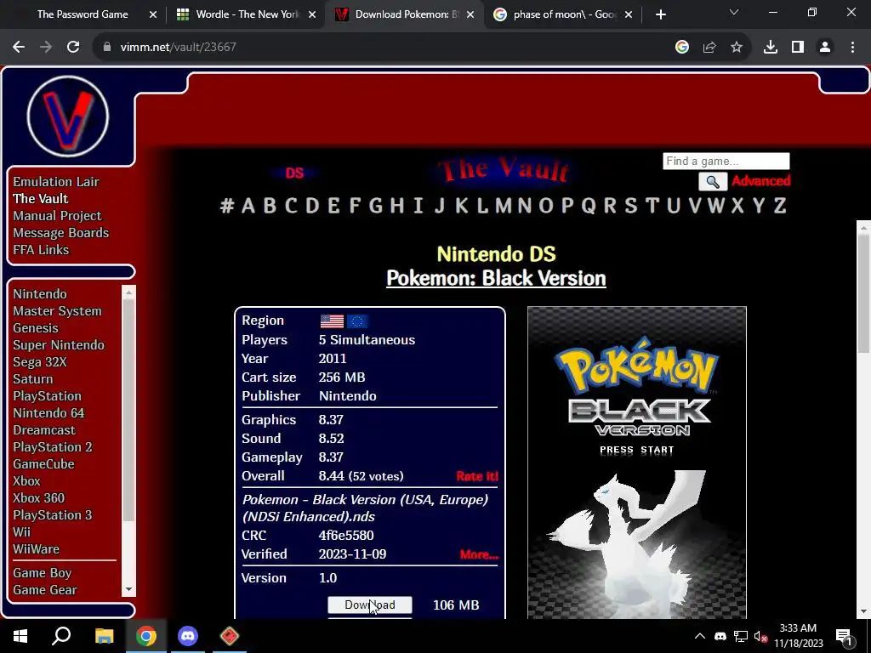The image size is (871, 653).
Task: Click the Rate it! link
Action: [x=477, y=476]
